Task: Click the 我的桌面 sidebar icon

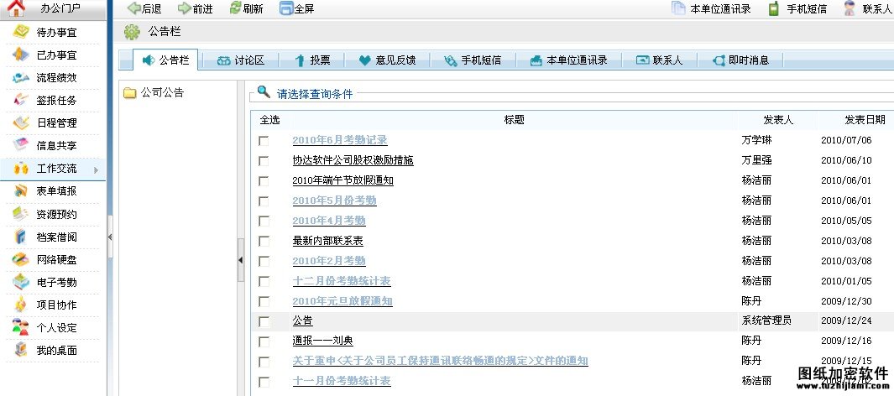Action: [x=21, y=350]
